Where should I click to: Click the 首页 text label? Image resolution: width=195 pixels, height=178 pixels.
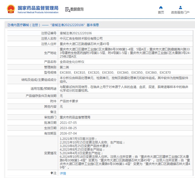click(161, 13)
